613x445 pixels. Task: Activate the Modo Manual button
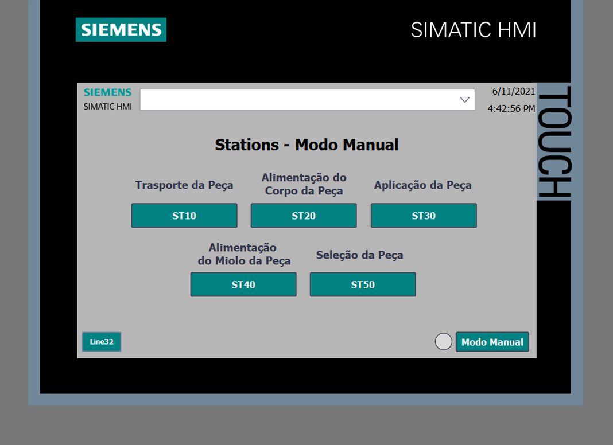click(492, 342)
